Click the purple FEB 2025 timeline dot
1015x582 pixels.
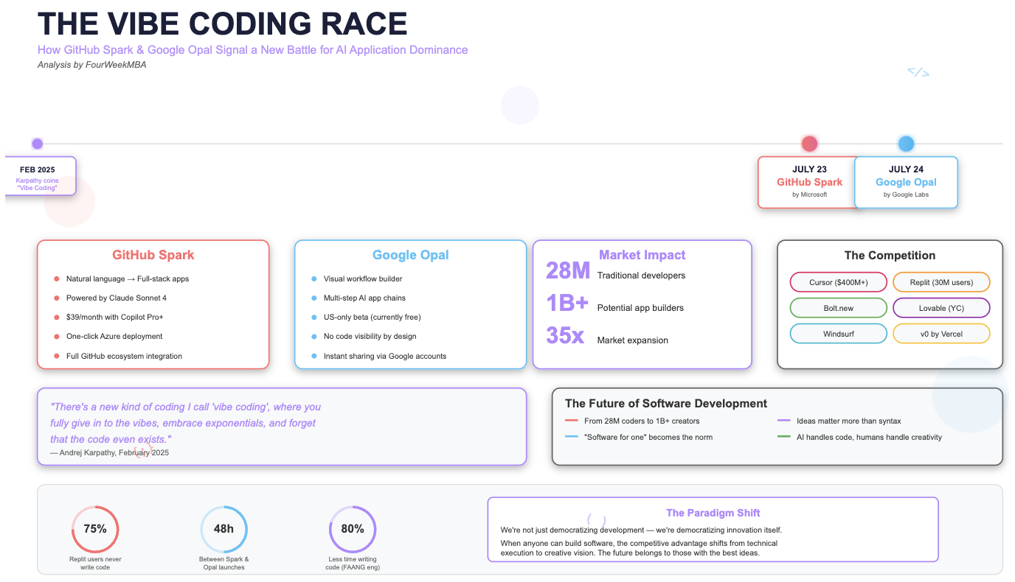click(x=37, y=143)
